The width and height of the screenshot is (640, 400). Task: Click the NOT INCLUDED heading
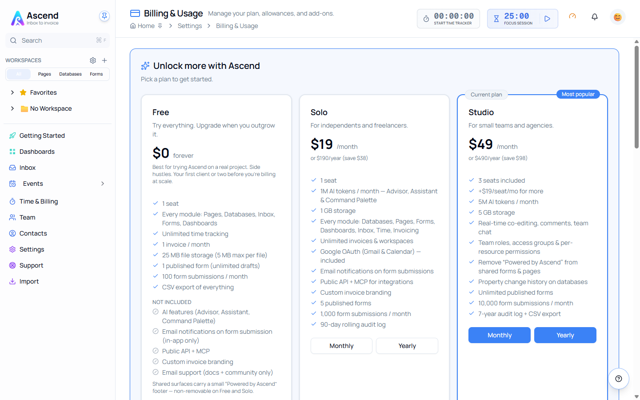point(172,302)
